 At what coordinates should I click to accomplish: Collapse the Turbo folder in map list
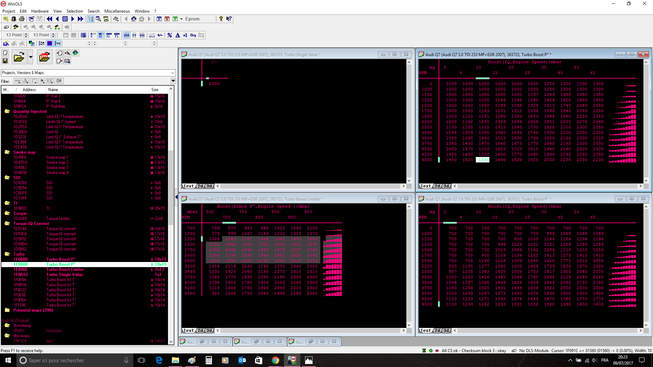coord(7,254)
